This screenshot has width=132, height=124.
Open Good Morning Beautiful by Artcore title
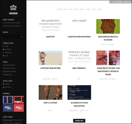click(108, 38)
